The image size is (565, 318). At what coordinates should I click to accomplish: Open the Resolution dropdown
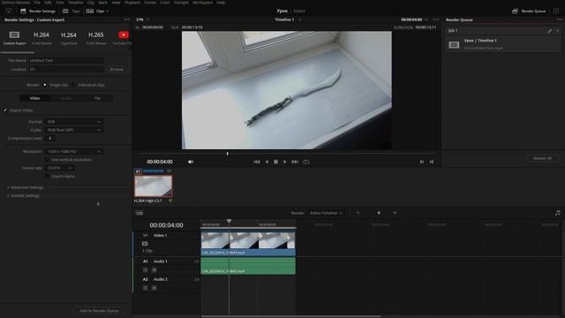(x=73, y=152)
